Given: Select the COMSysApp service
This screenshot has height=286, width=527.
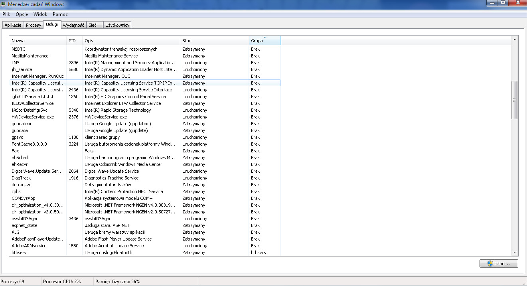Looking at the screenshot, I should pyautogui.click(x=145, y=198).
